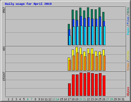Viewport: 131px width, 102px height.
Task: Select the red KBytes bar for day 17
Action: (x=69, y=90)
